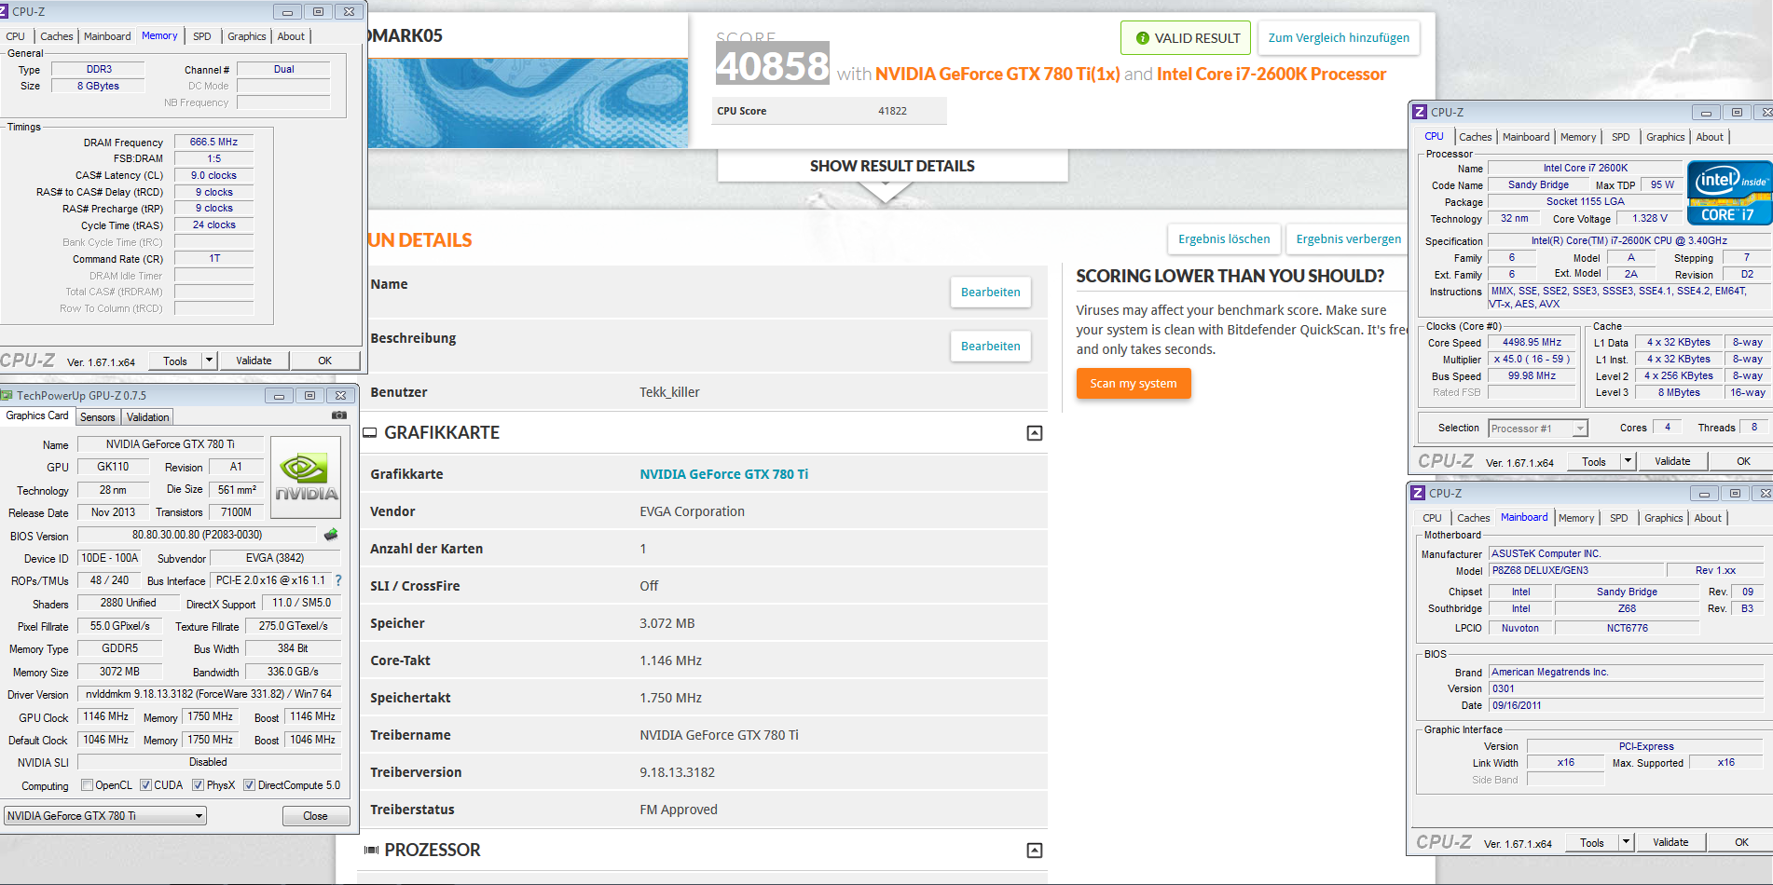Screen dimensions: 1773x885
Task: Open Tools dropdown arrow in CPU-Z CPU window
Action: click(x=1628, y=461)
